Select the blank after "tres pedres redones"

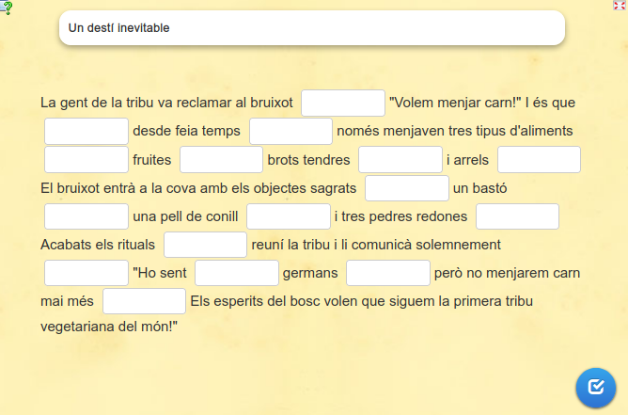[x=517, y=216]
